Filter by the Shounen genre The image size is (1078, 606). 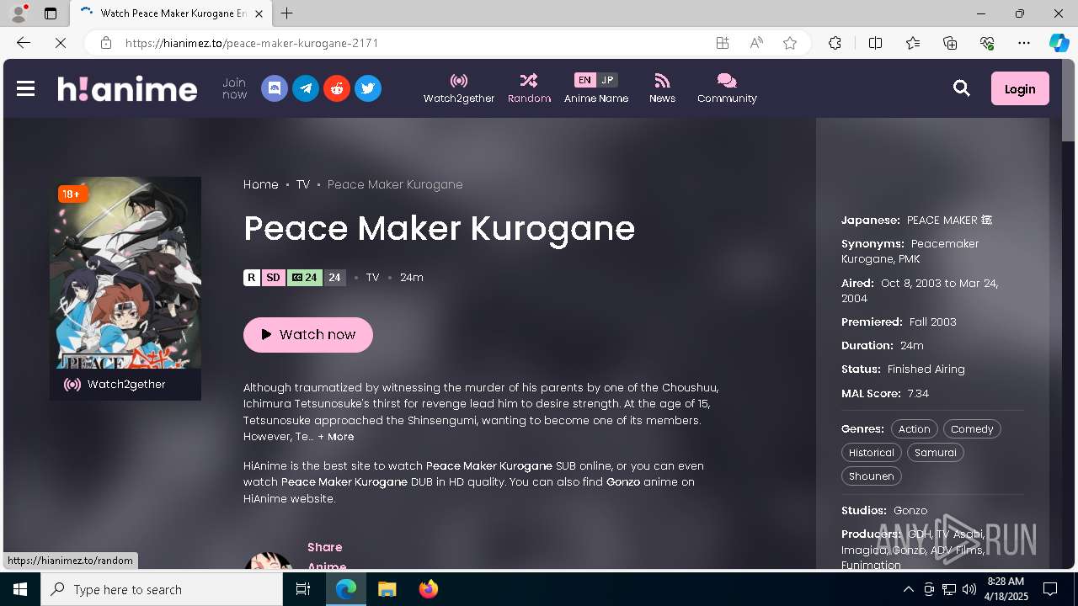tap(871, 476)
